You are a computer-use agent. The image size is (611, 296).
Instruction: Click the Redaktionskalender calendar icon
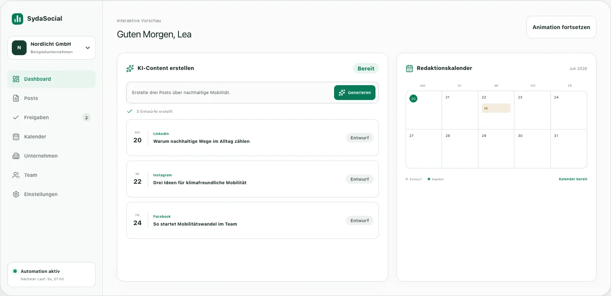409,68
